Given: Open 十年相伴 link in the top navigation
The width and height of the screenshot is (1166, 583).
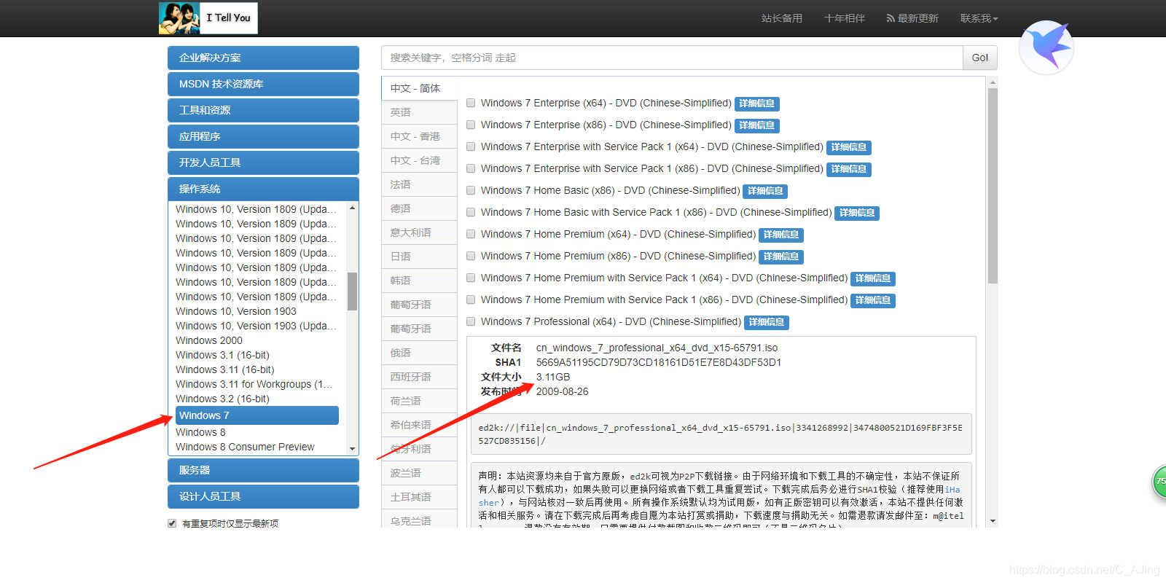Looking at the screenshot, I should tap(845, 18).
